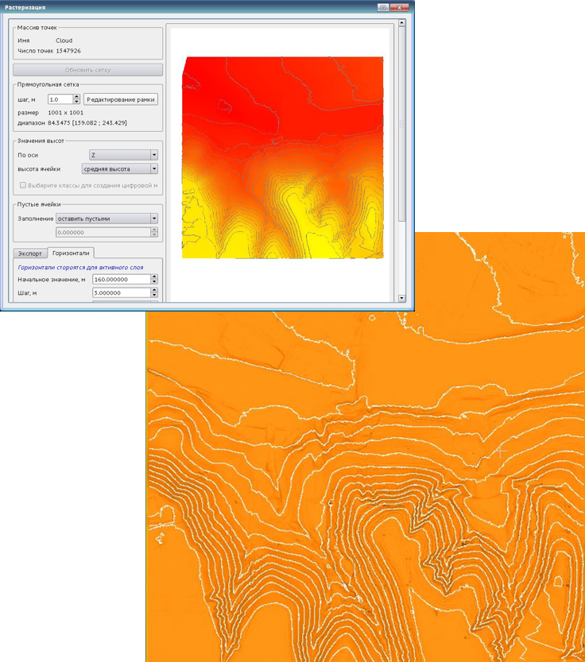Decrement the 'Начальное значение' spinner
The width and height of the screenshot is (585, 662).
tap(154, 283)
